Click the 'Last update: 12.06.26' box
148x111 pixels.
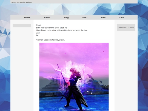click(x=126, y=27)
